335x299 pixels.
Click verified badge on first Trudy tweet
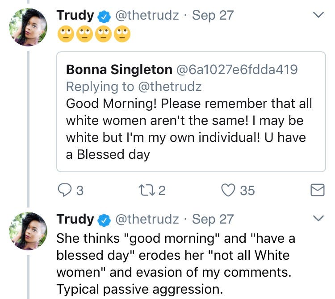(104, 16)
